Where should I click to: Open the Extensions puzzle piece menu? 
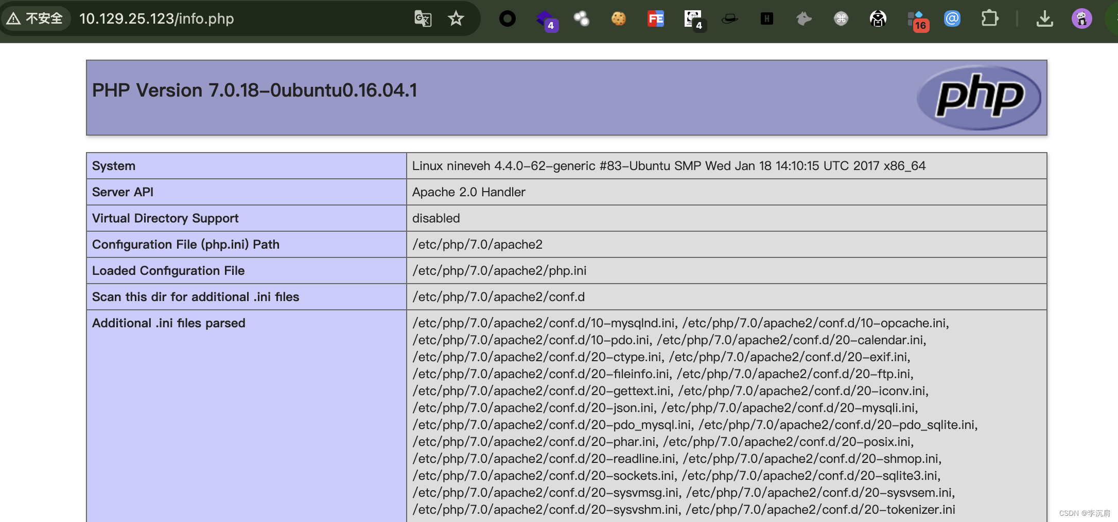989,19
